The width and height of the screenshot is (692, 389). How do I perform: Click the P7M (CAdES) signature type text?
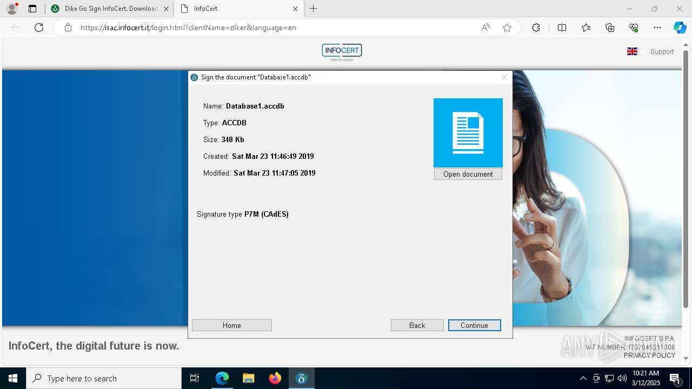[267, 214]
